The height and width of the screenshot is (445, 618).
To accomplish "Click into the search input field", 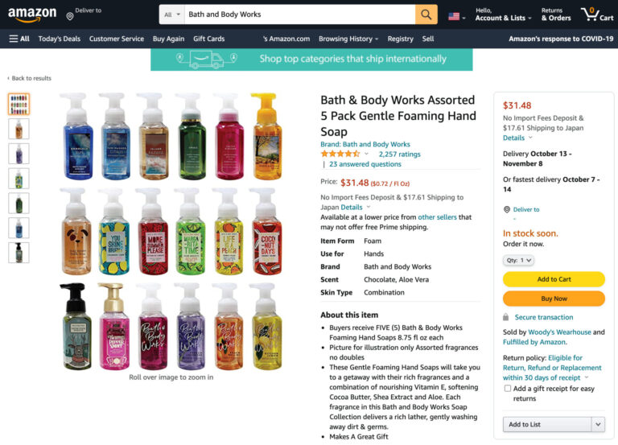I will click(x=298, y=14).
